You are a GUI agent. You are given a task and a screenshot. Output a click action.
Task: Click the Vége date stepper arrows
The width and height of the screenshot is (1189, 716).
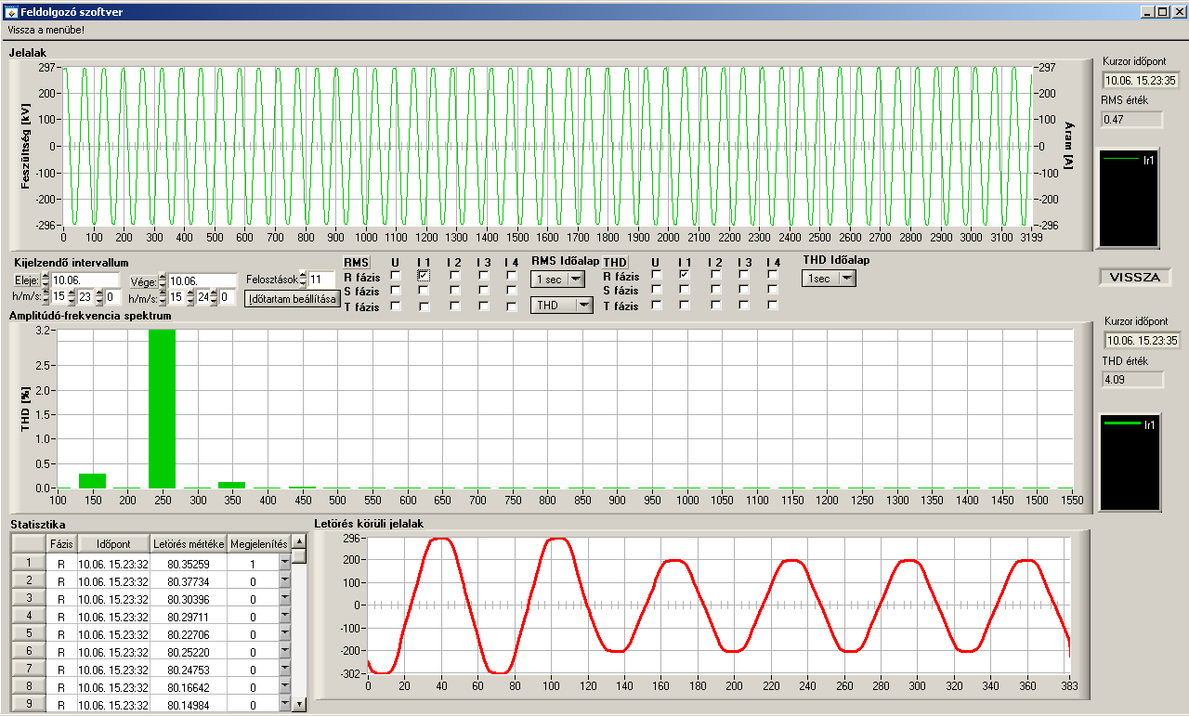(x=163, y=280)
